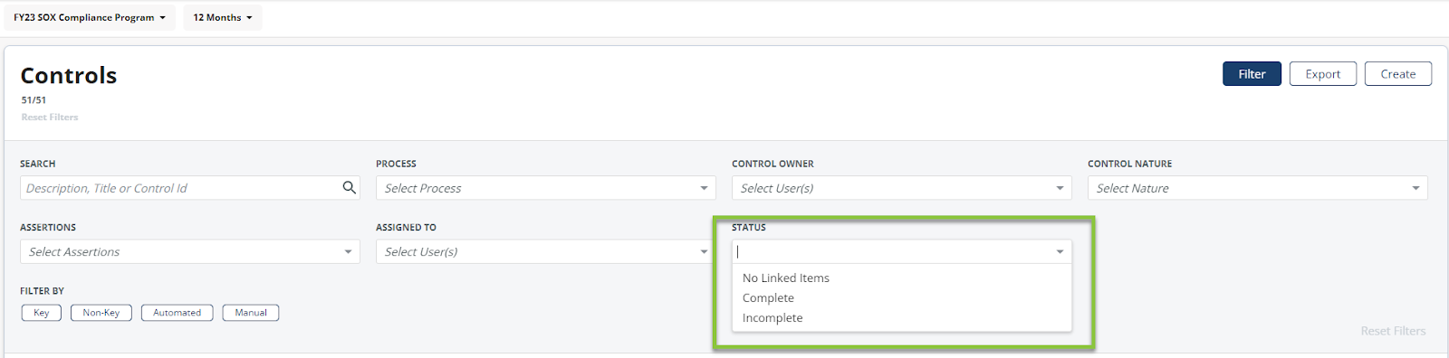Click the Control Owner dropdown caret

click(1060, 188)
